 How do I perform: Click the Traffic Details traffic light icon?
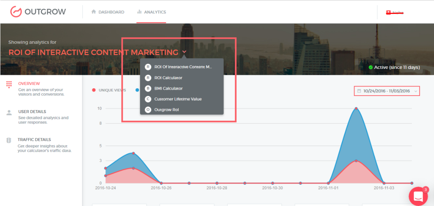[9, 140]
